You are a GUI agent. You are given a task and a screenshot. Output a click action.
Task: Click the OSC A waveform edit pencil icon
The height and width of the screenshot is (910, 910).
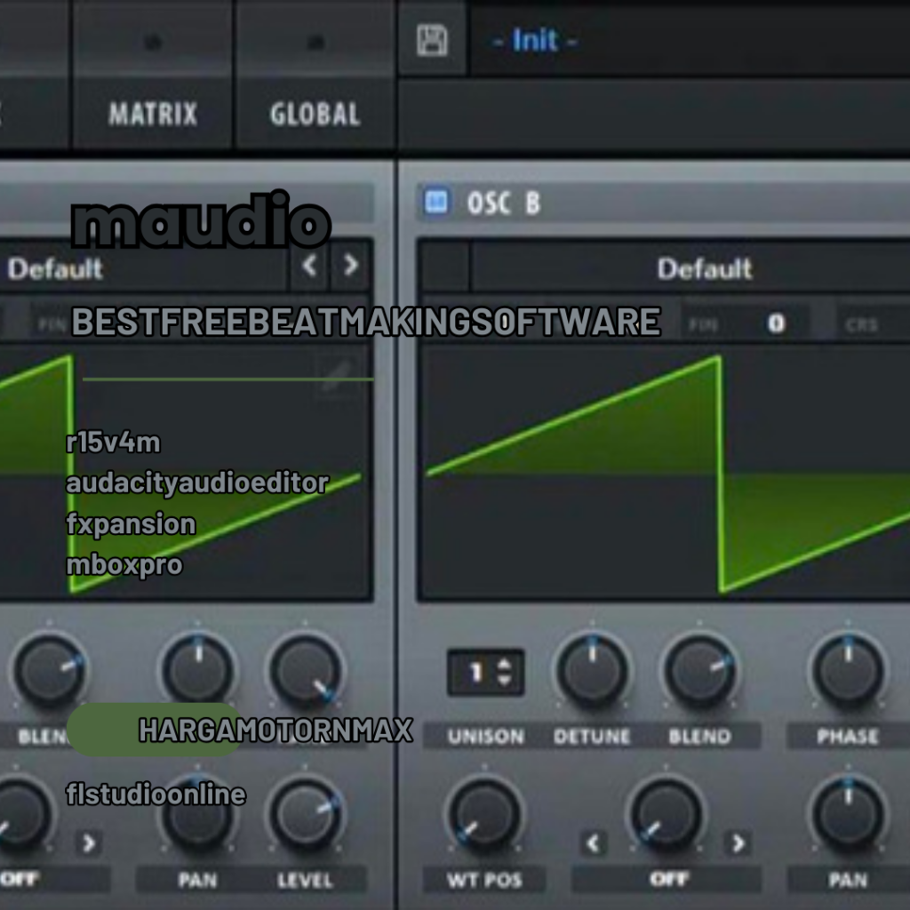point(338,375)
